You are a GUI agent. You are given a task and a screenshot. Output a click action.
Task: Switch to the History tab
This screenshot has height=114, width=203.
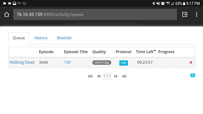tap(41, 38)
